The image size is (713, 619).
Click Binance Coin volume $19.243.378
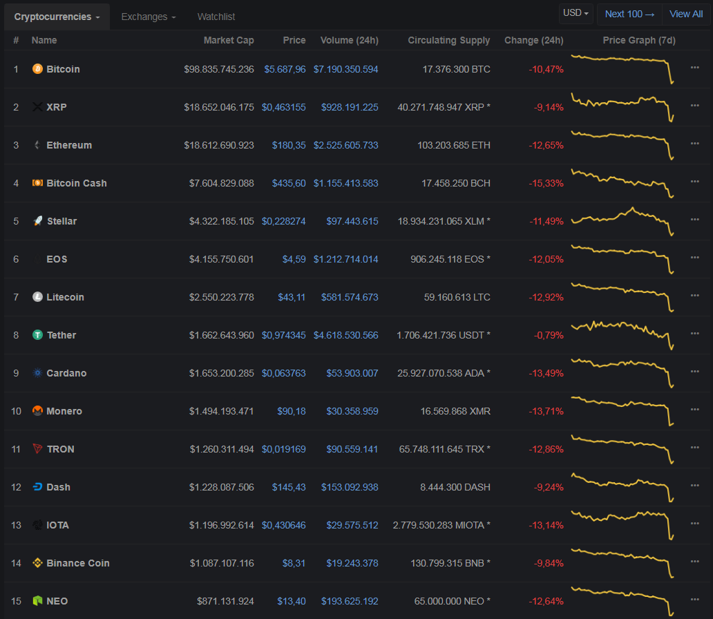[x=352, y=563]
